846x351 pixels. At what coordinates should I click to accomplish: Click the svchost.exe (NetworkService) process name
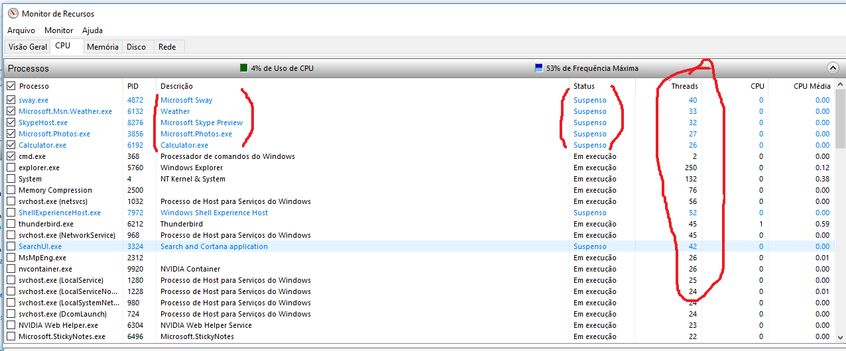point(67,235)
